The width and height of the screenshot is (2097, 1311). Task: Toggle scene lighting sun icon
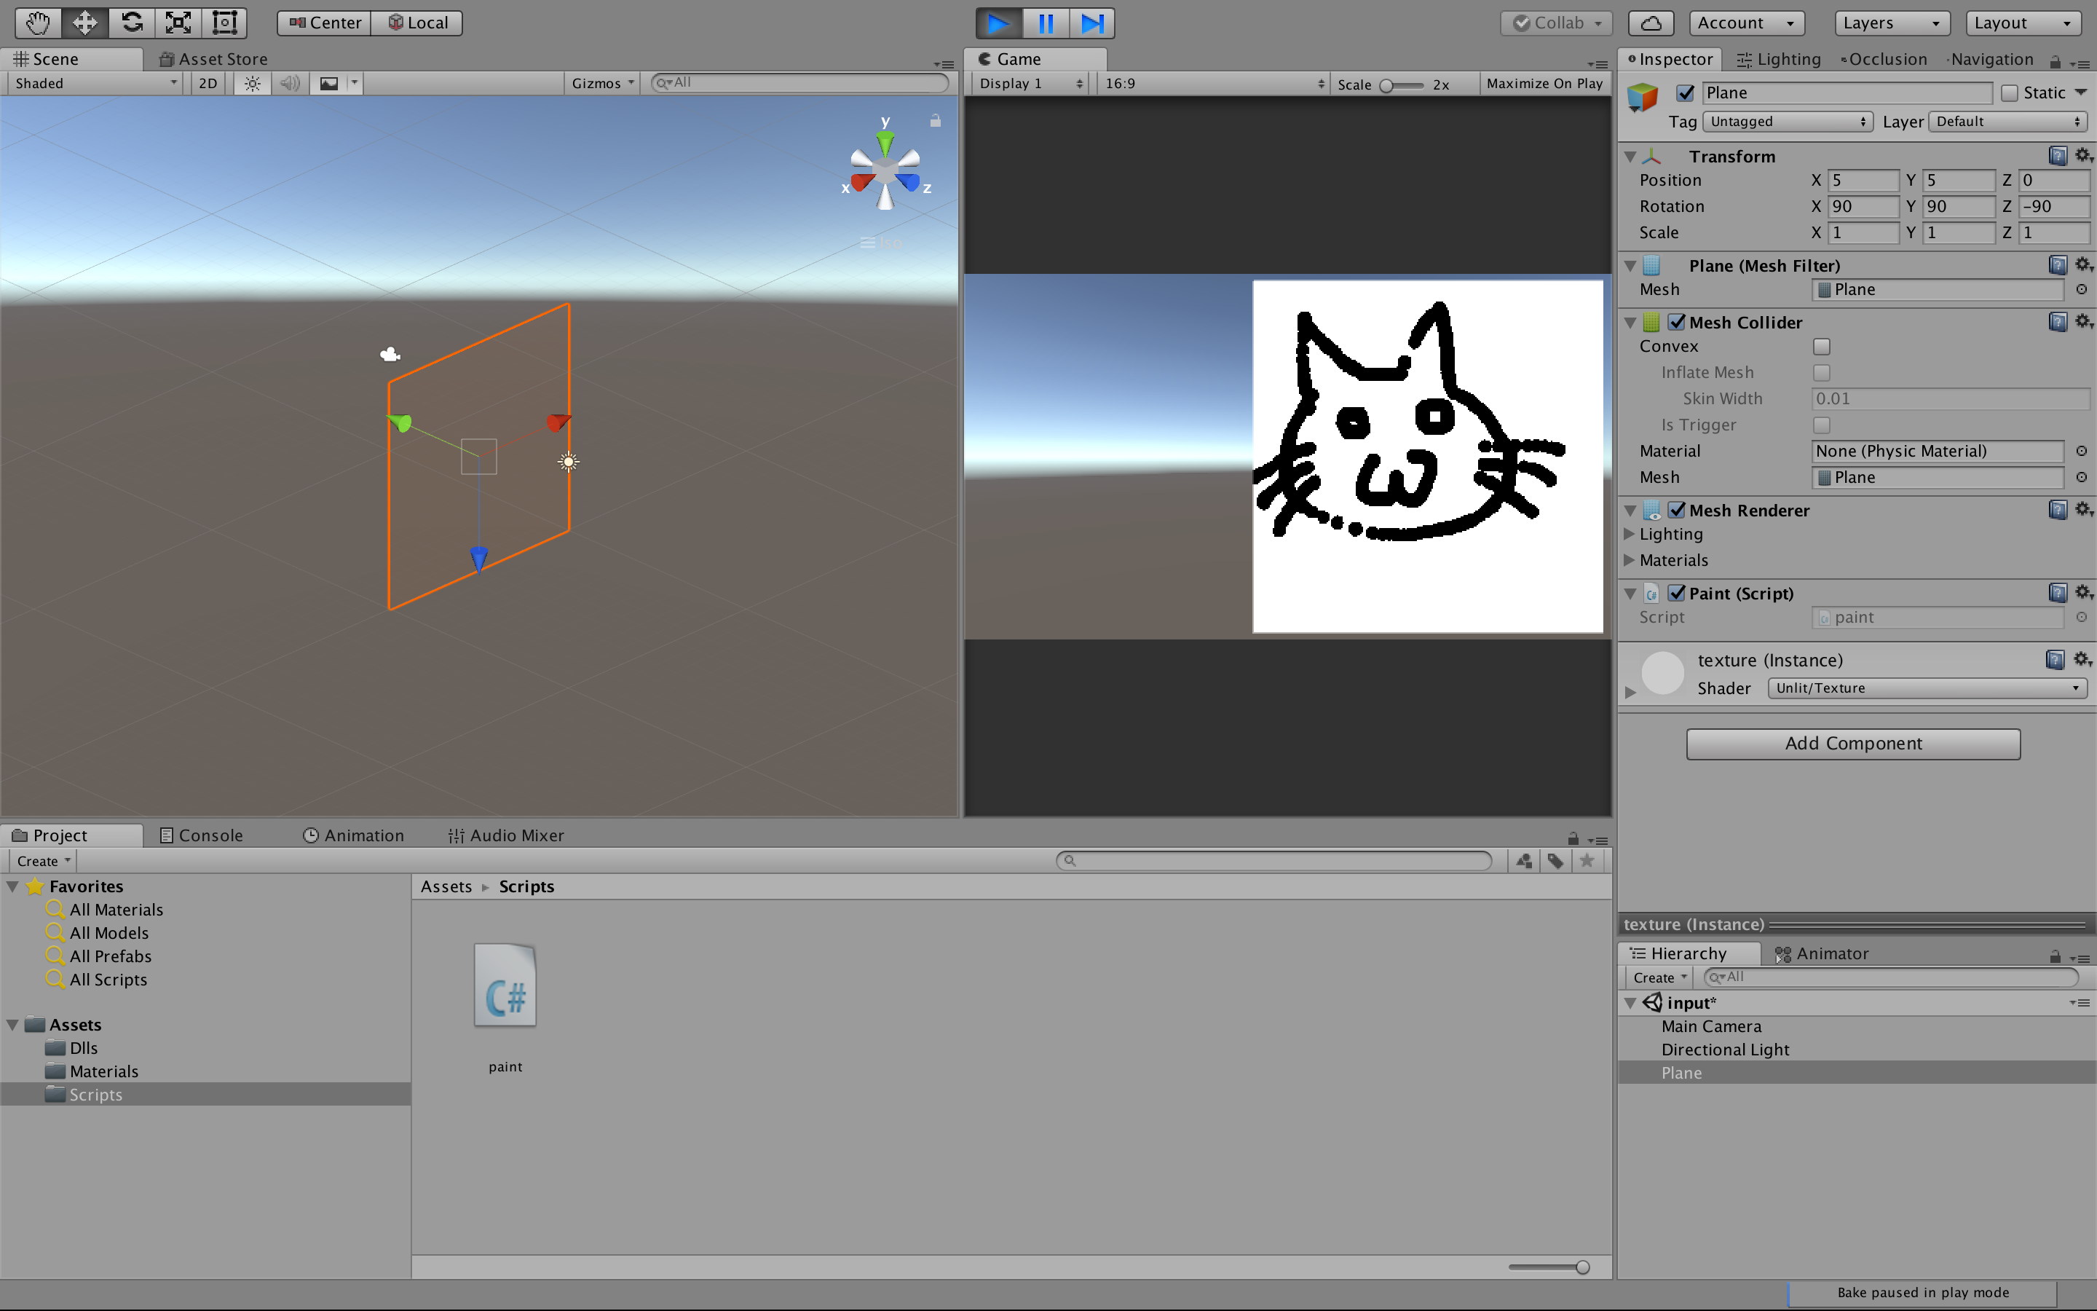click(252, 83)
